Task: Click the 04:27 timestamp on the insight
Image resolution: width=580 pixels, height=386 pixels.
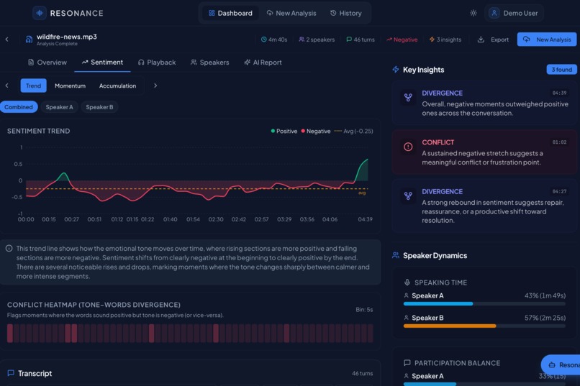Action: 559,191
